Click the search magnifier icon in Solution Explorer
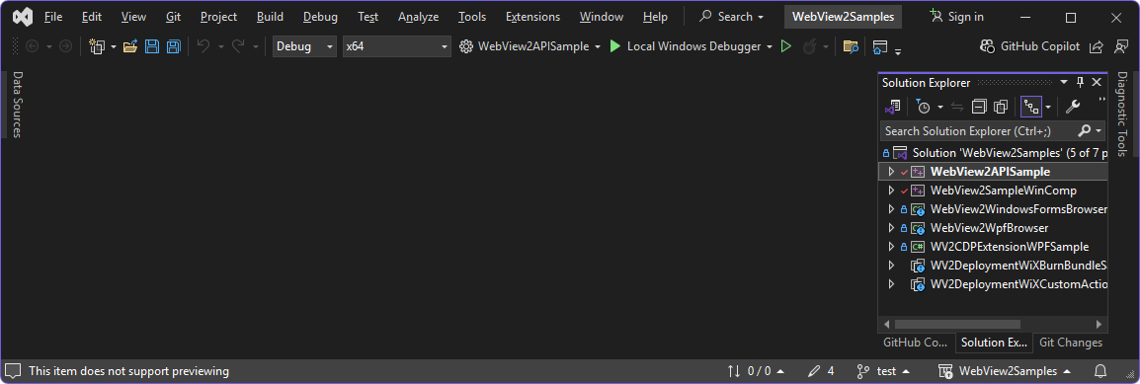Screen dimensions: 1140x384 [1084, 131]
